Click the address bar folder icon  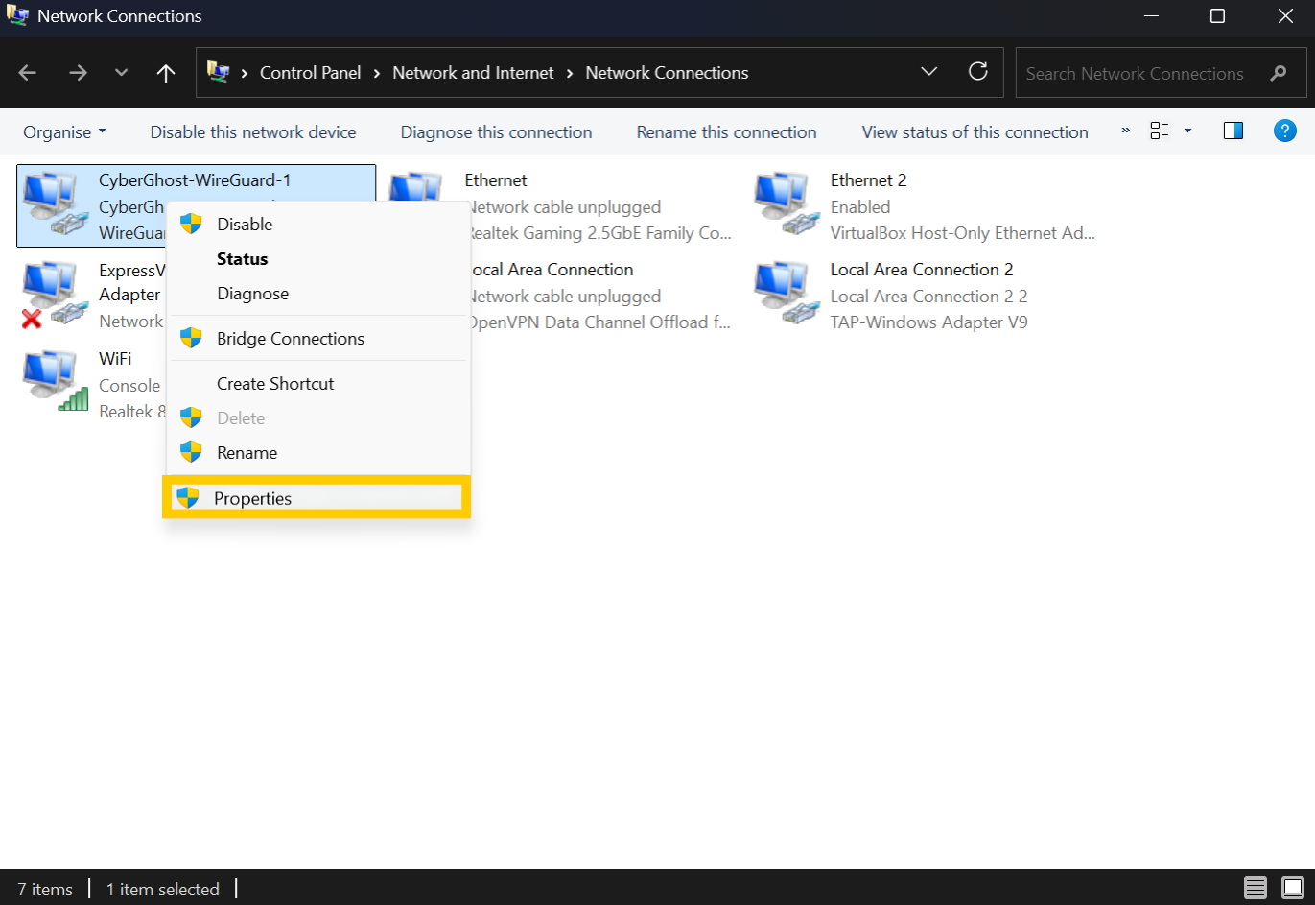[x=219, y=72]
